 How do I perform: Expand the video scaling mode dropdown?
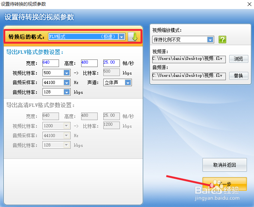pos(210,40)
